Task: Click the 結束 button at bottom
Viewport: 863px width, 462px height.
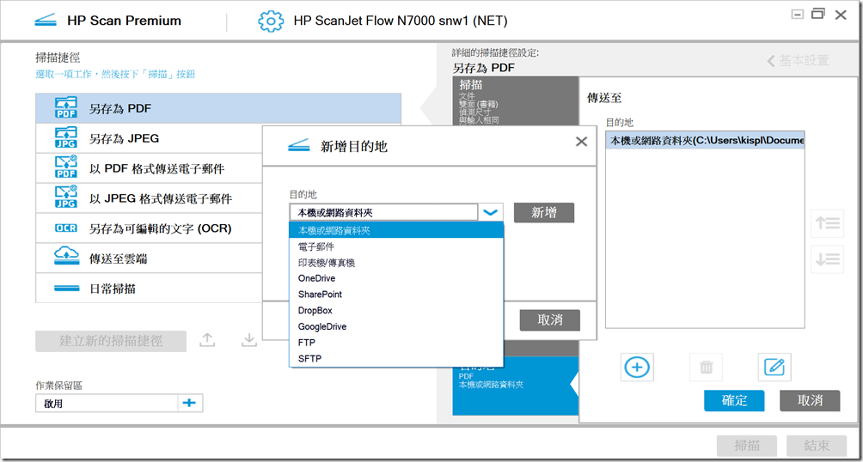Action: click(x=817, y=445)
